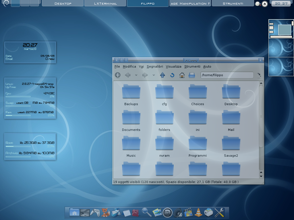Open the forward history dropdown arrow

pos(154,75)
